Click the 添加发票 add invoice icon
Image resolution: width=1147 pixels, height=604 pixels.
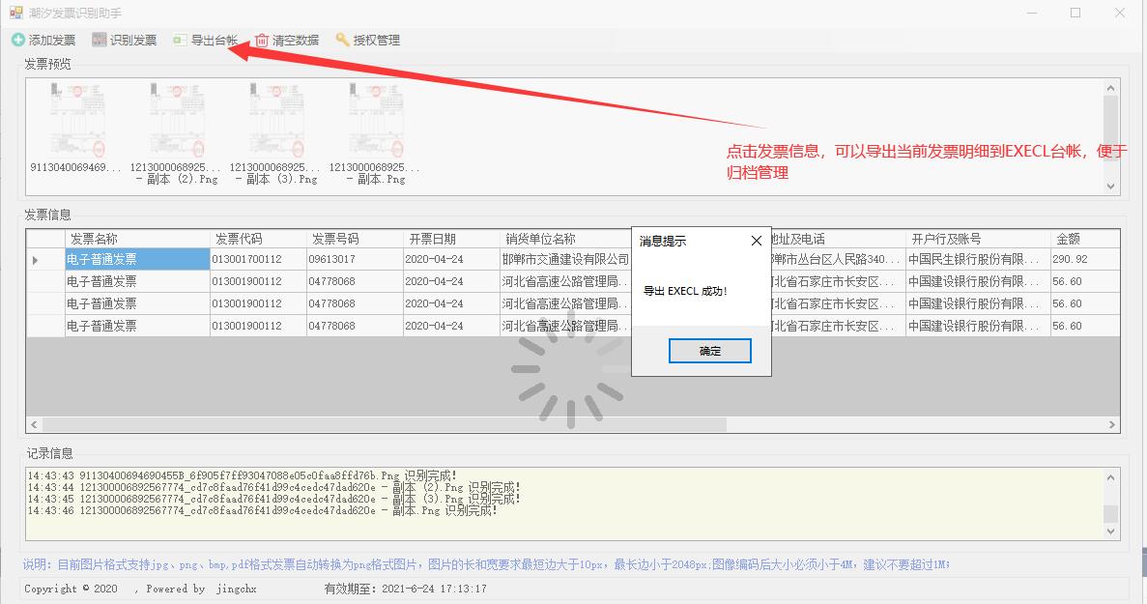click(18, 41)
